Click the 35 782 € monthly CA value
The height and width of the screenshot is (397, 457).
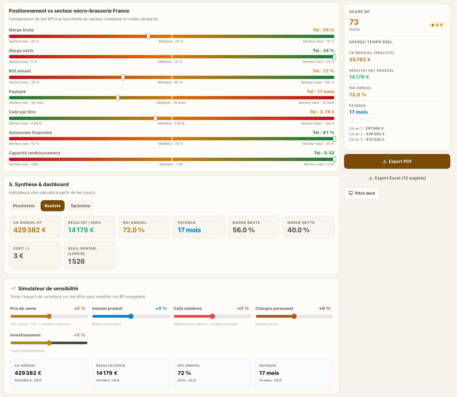tap(360, 59)
